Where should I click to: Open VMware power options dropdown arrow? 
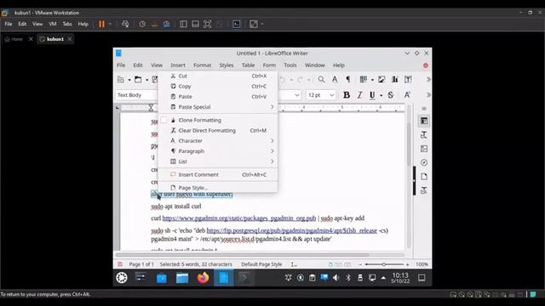pyautogui.click(x=110, y=24)
